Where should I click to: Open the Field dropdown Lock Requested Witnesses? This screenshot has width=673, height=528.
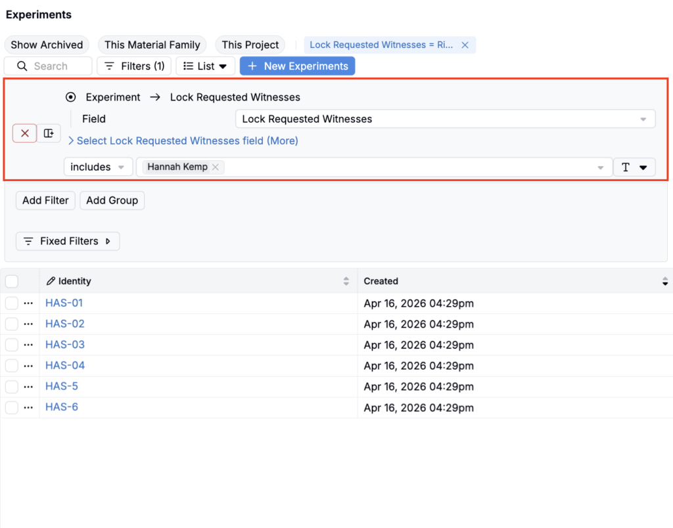coord(445,119)
